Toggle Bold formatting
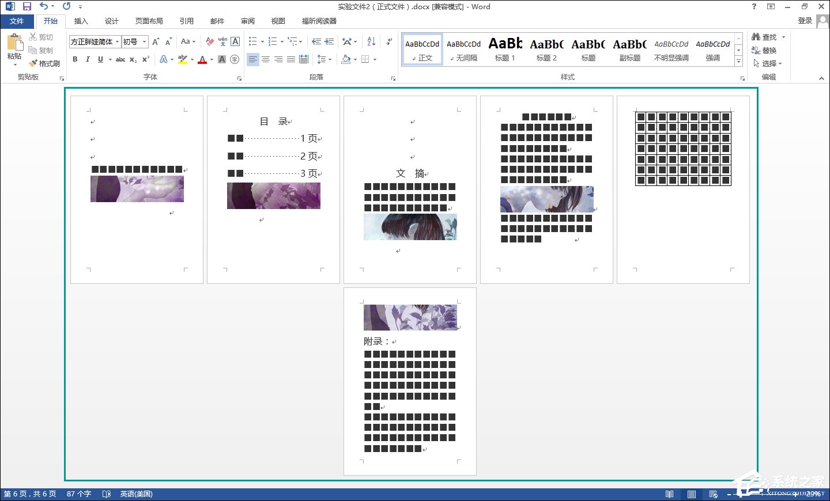 tap(75, 59)
